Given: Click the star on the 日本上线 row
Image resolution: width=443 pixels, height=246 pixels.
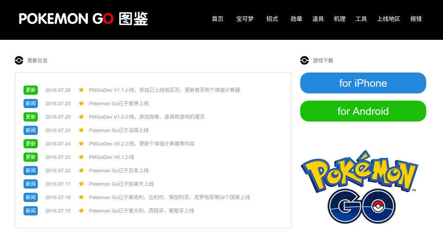Looking at the screenshot, I should (x=81, y=170).
